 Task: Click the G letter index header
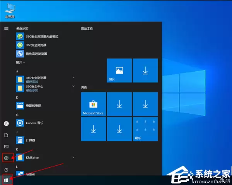(x=17, y=115)
